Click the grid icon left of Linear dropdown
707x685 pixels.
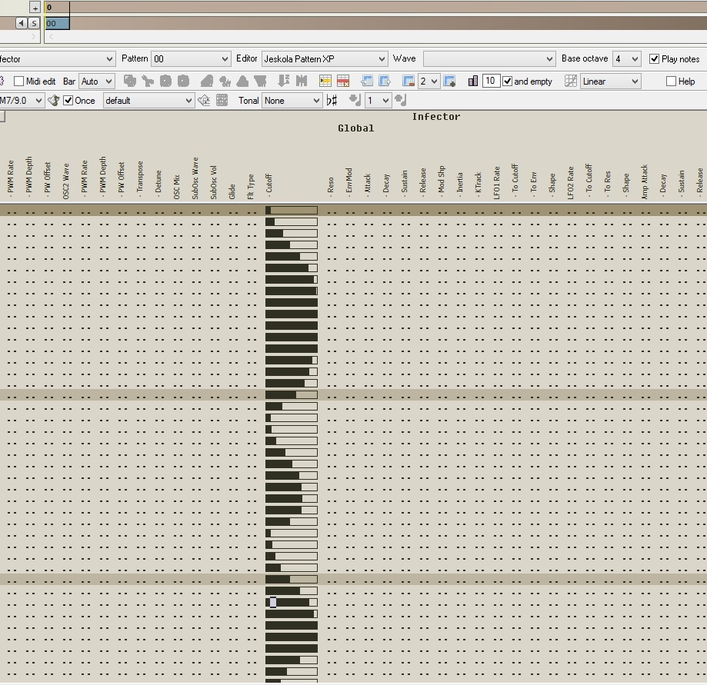click(x=570, y=81)
